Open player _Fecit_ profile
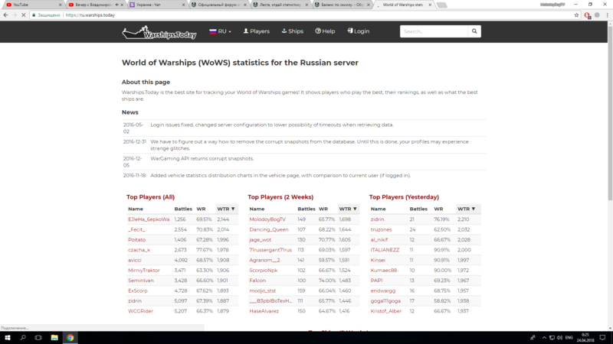The height and width of the screenshot is (344, 613). tap(136, 229)
